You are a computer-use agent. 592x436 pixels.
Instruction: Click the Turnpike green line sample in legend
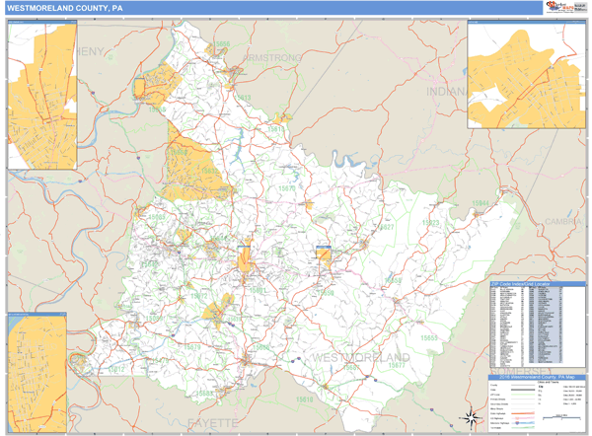pos(523,428)
